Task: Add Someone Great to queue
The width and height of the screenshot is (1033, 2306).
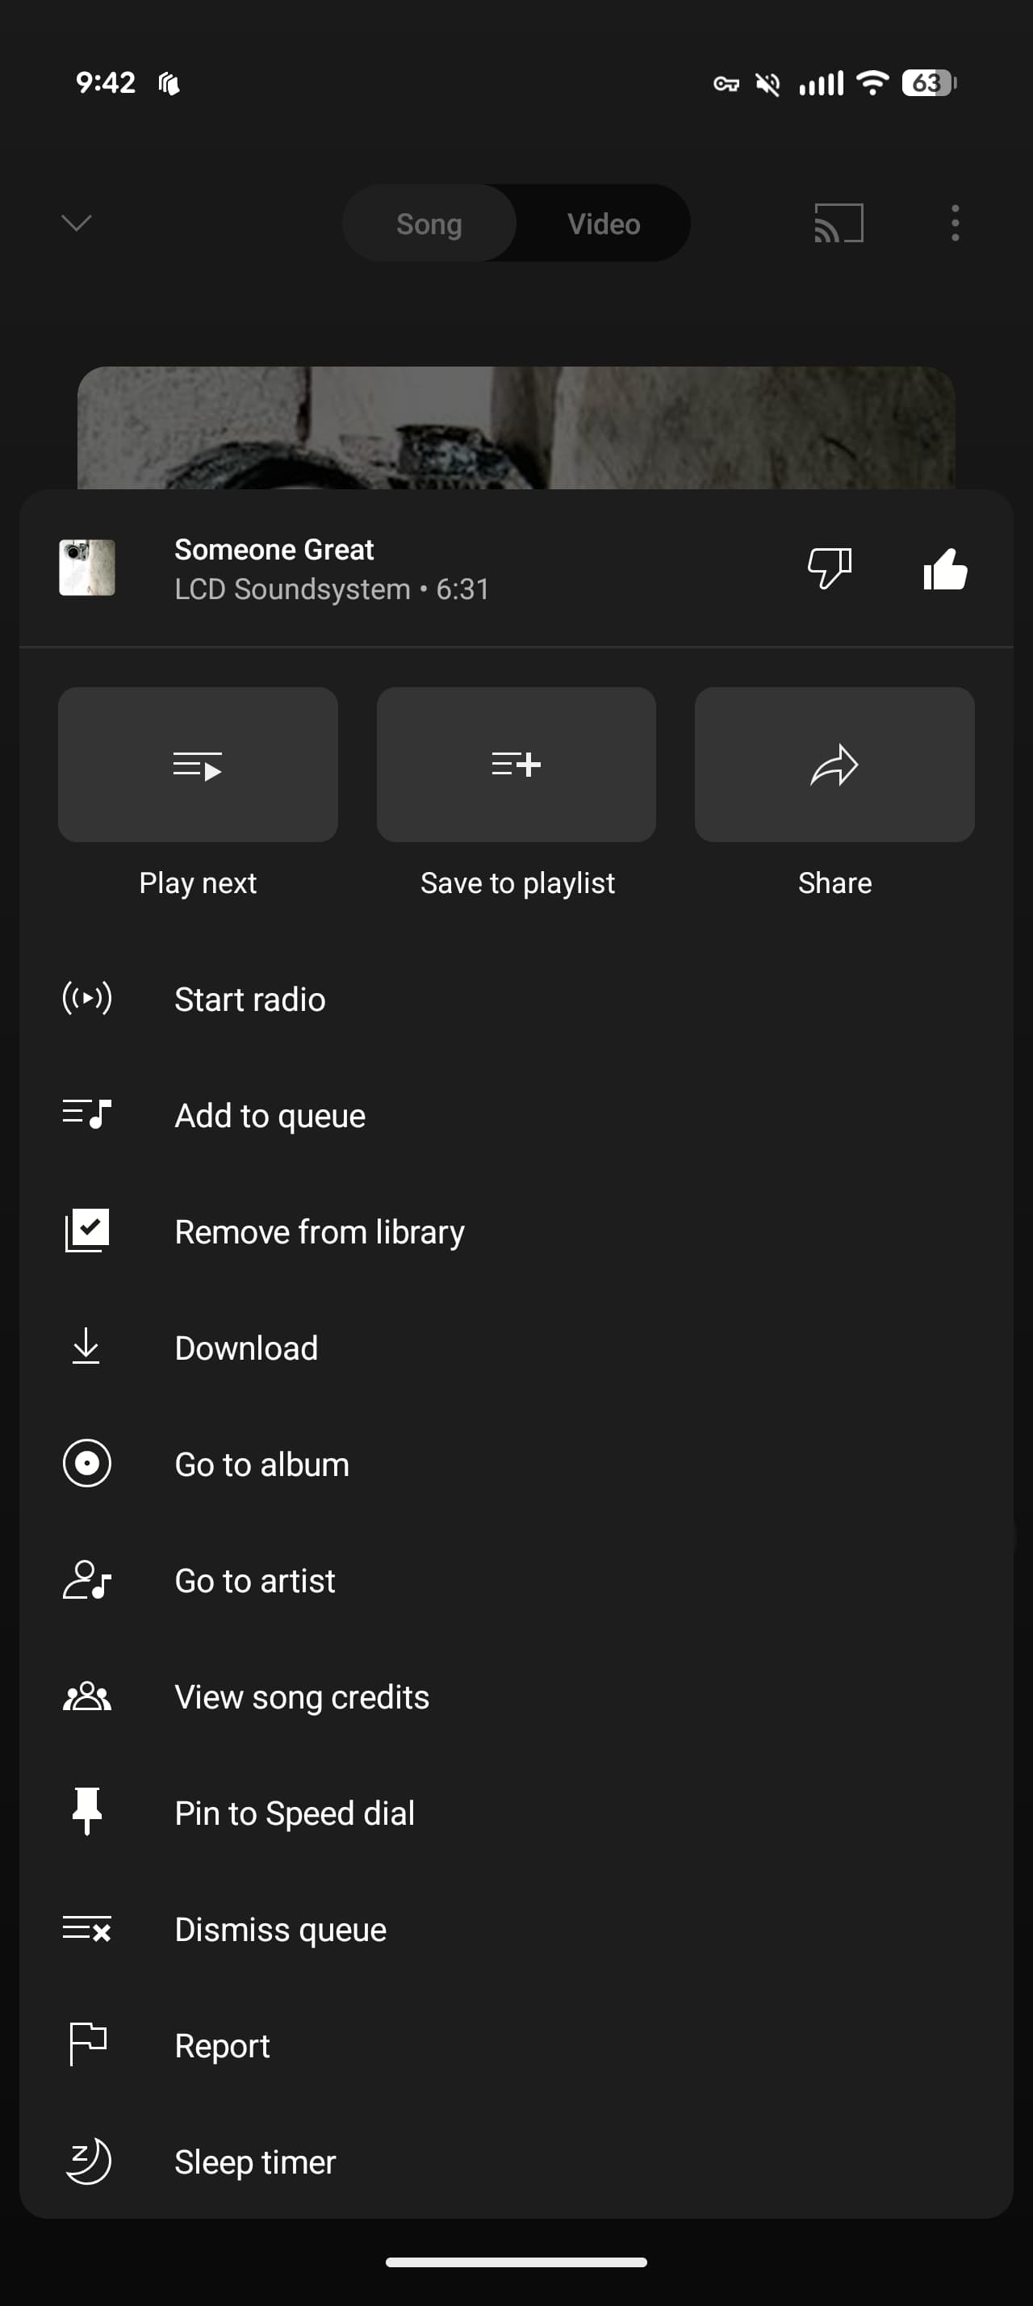Action: [270, 1115]
